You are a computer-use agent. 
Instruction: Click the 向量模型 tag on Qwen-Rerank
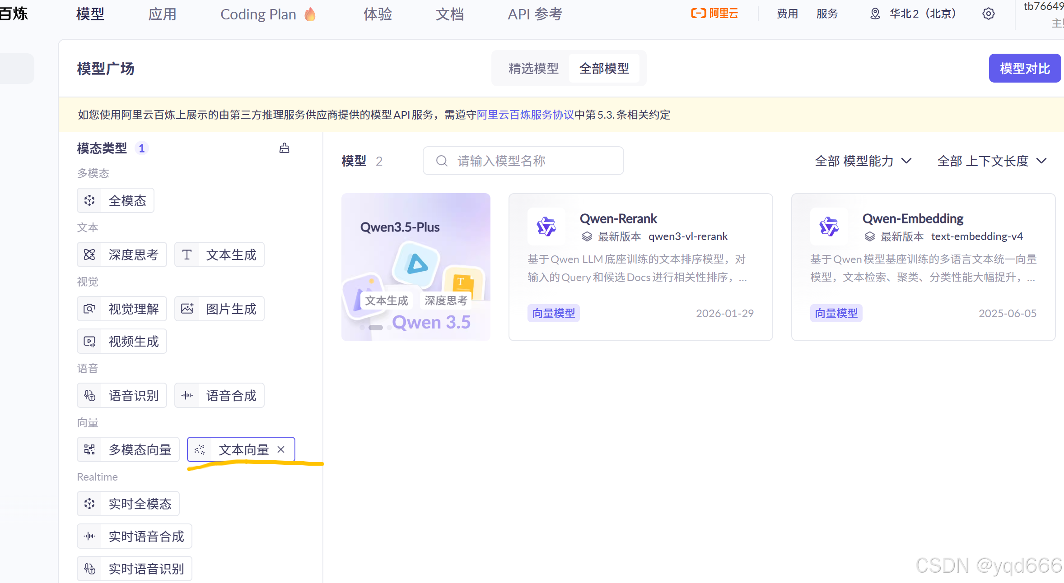coord(554,313)
